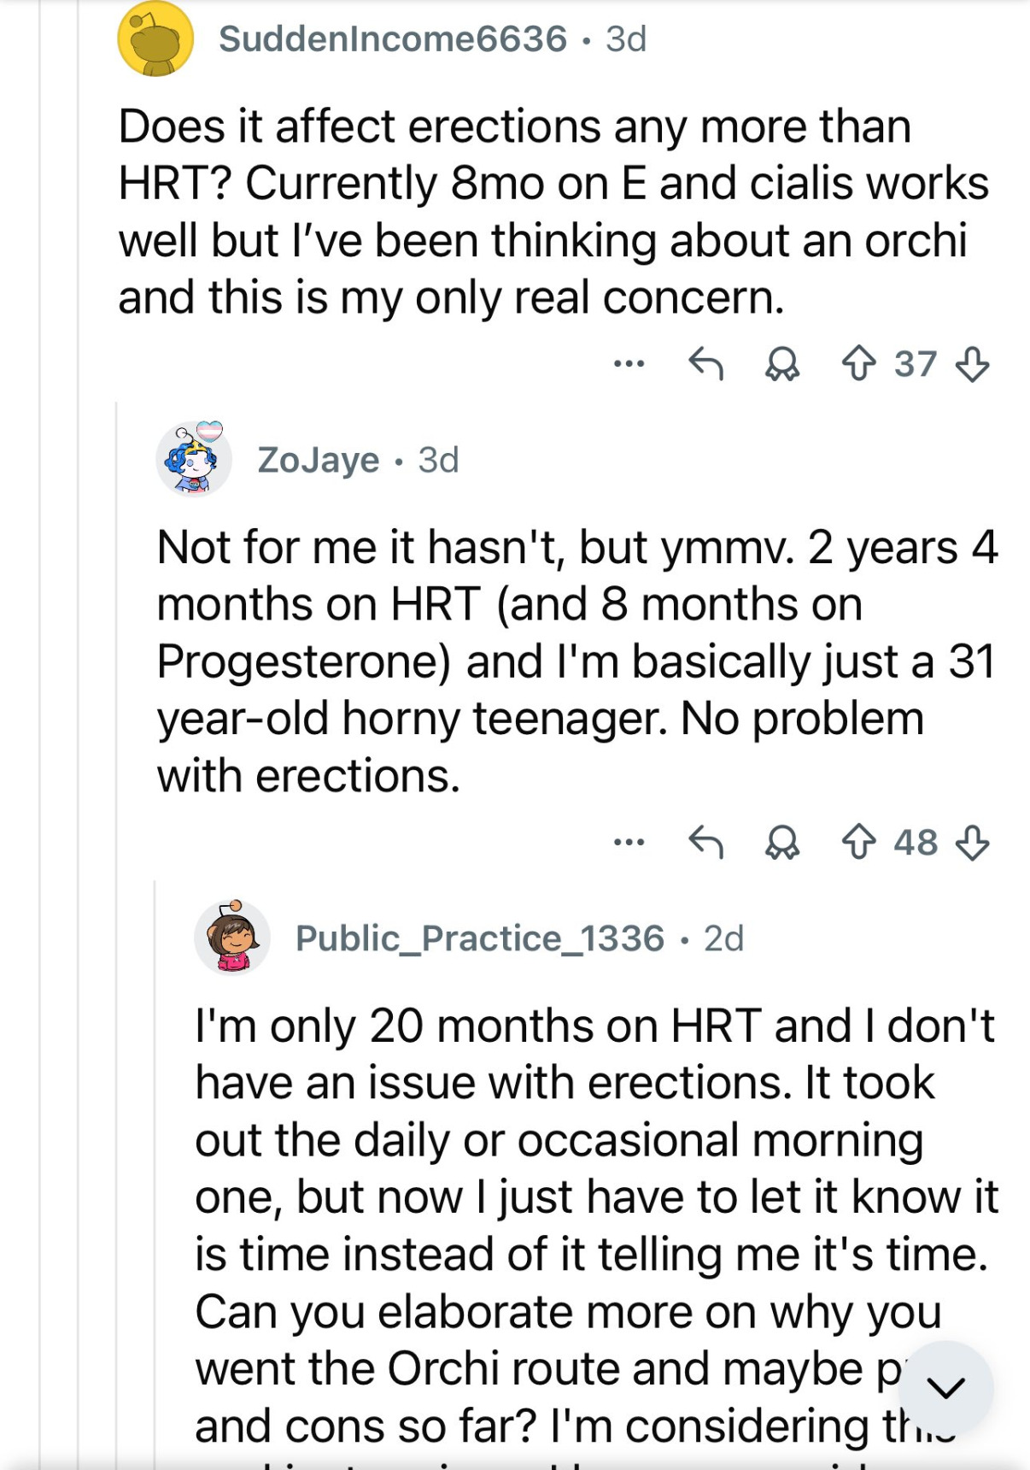
Task: Tap Public_Practice_1336's avatar image
Action: click(x=232, y=938)
